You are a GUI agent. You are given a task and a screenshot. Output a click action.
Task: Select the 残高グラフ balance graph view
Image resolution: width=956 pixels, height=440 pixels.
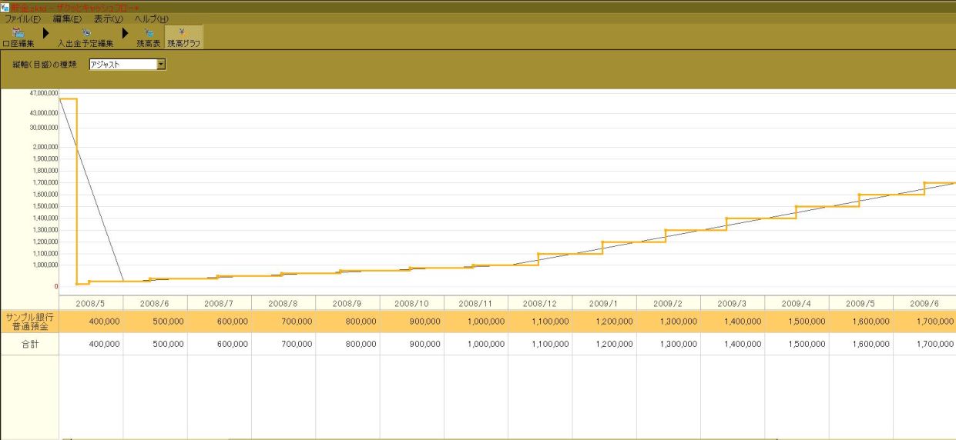coord(184,37)
